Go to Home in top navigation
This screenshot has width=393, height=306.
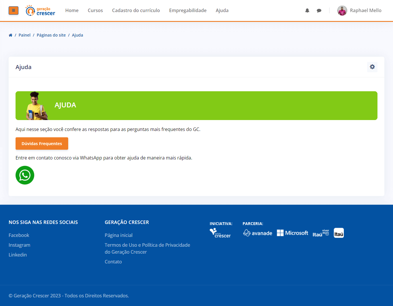pyautogui.click(x=72, y=10)
